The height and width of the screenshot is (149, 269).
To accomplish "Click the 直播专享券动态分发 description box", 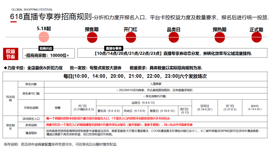I will [x=173, y=53].
